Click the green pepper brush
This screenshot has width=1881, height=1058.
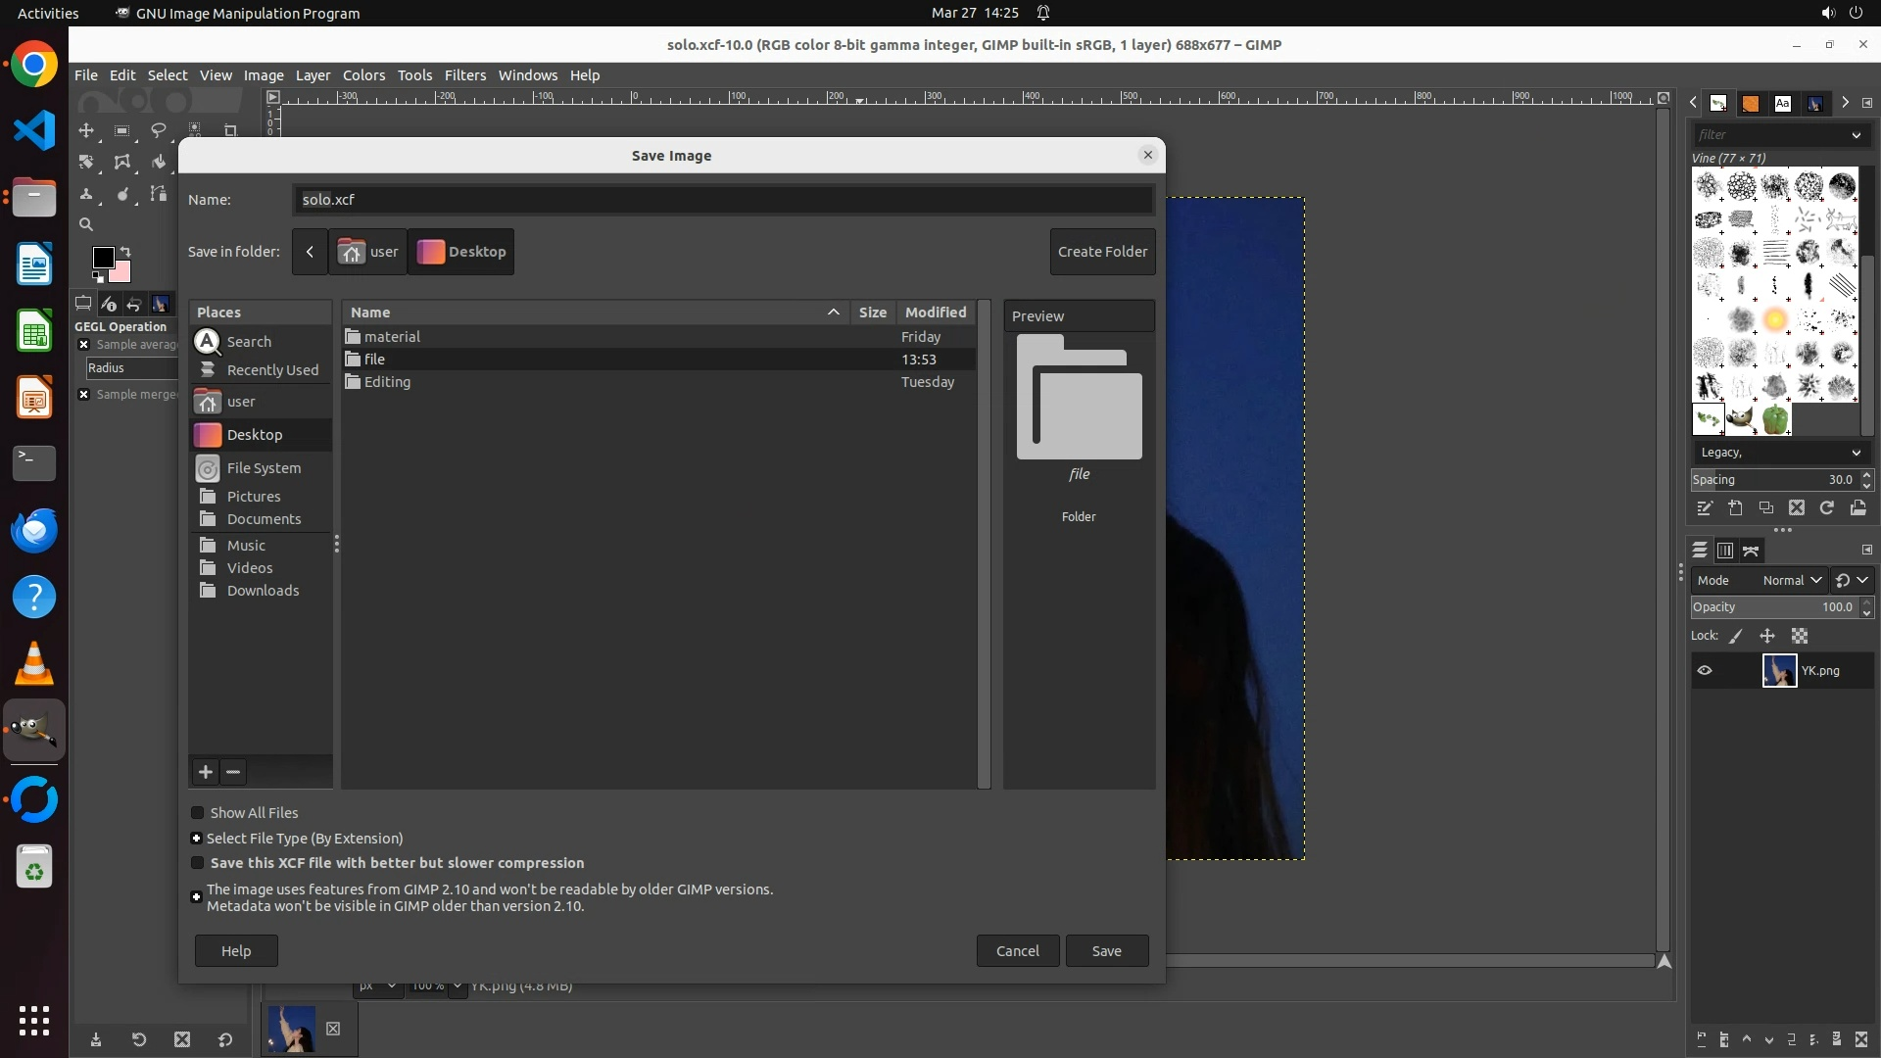pyautogui.click(x=1774, y=419)
